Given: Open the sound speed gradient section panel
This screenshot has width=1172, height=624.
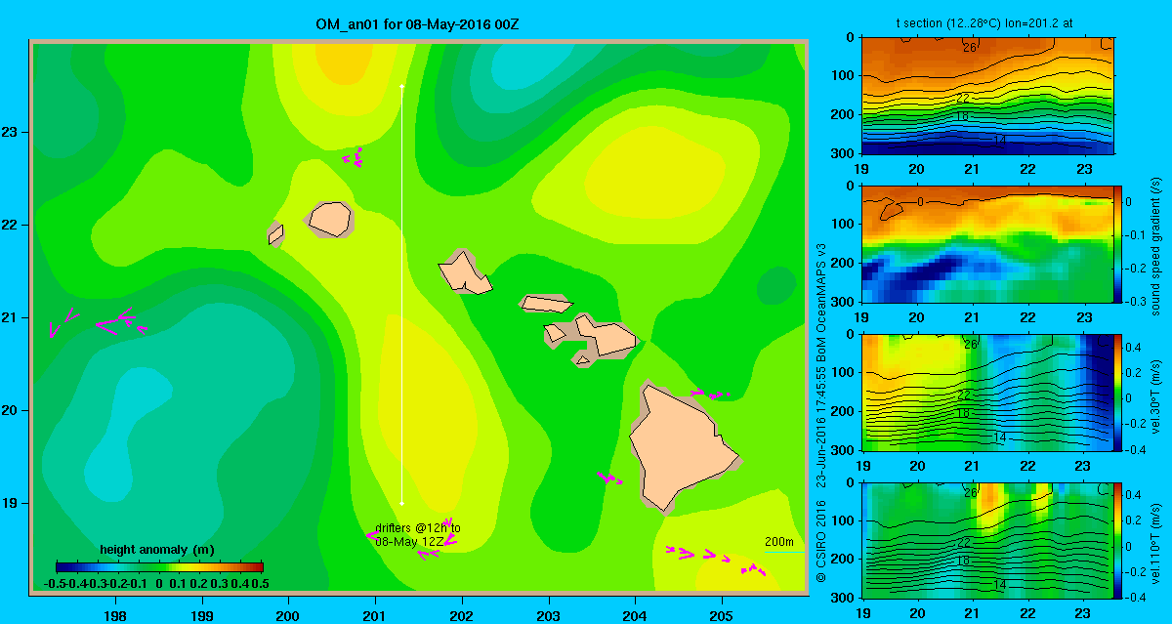Looking at the screenshot, I should point(988,242).
